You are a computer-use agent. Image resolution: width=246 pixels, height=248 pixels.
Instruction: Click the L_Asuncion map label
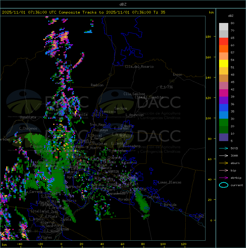click(135, 115)
